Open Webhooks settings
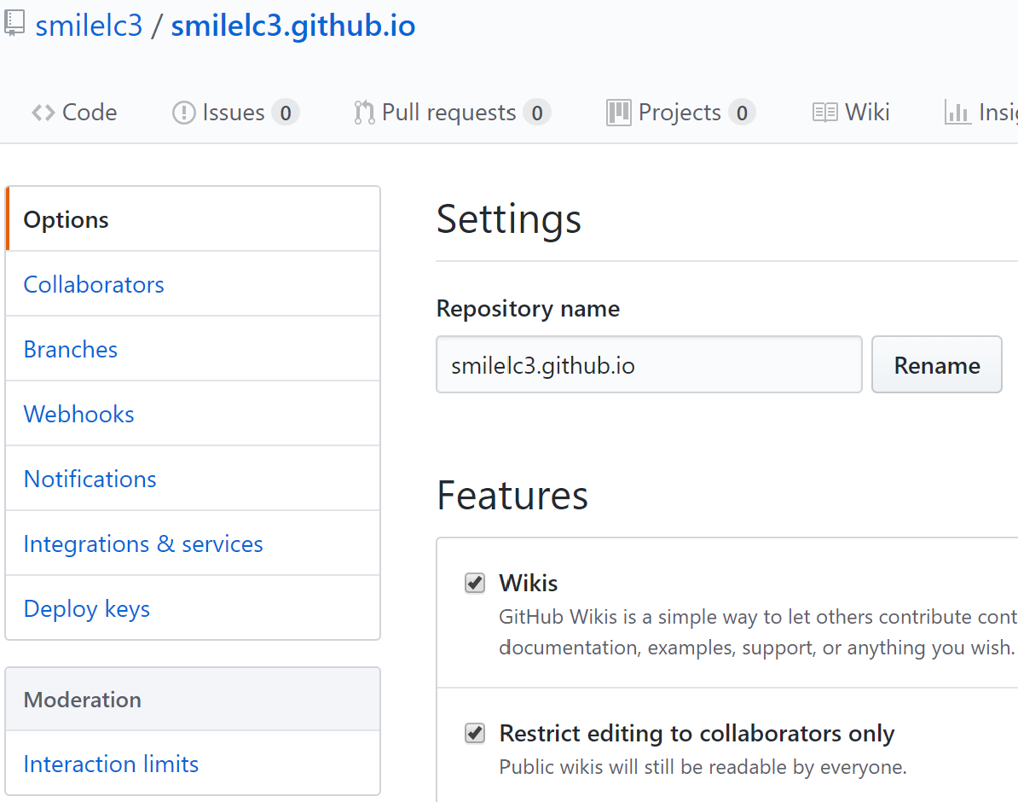The height and width of the screenshot is (802, 1018). click(193, 413)
